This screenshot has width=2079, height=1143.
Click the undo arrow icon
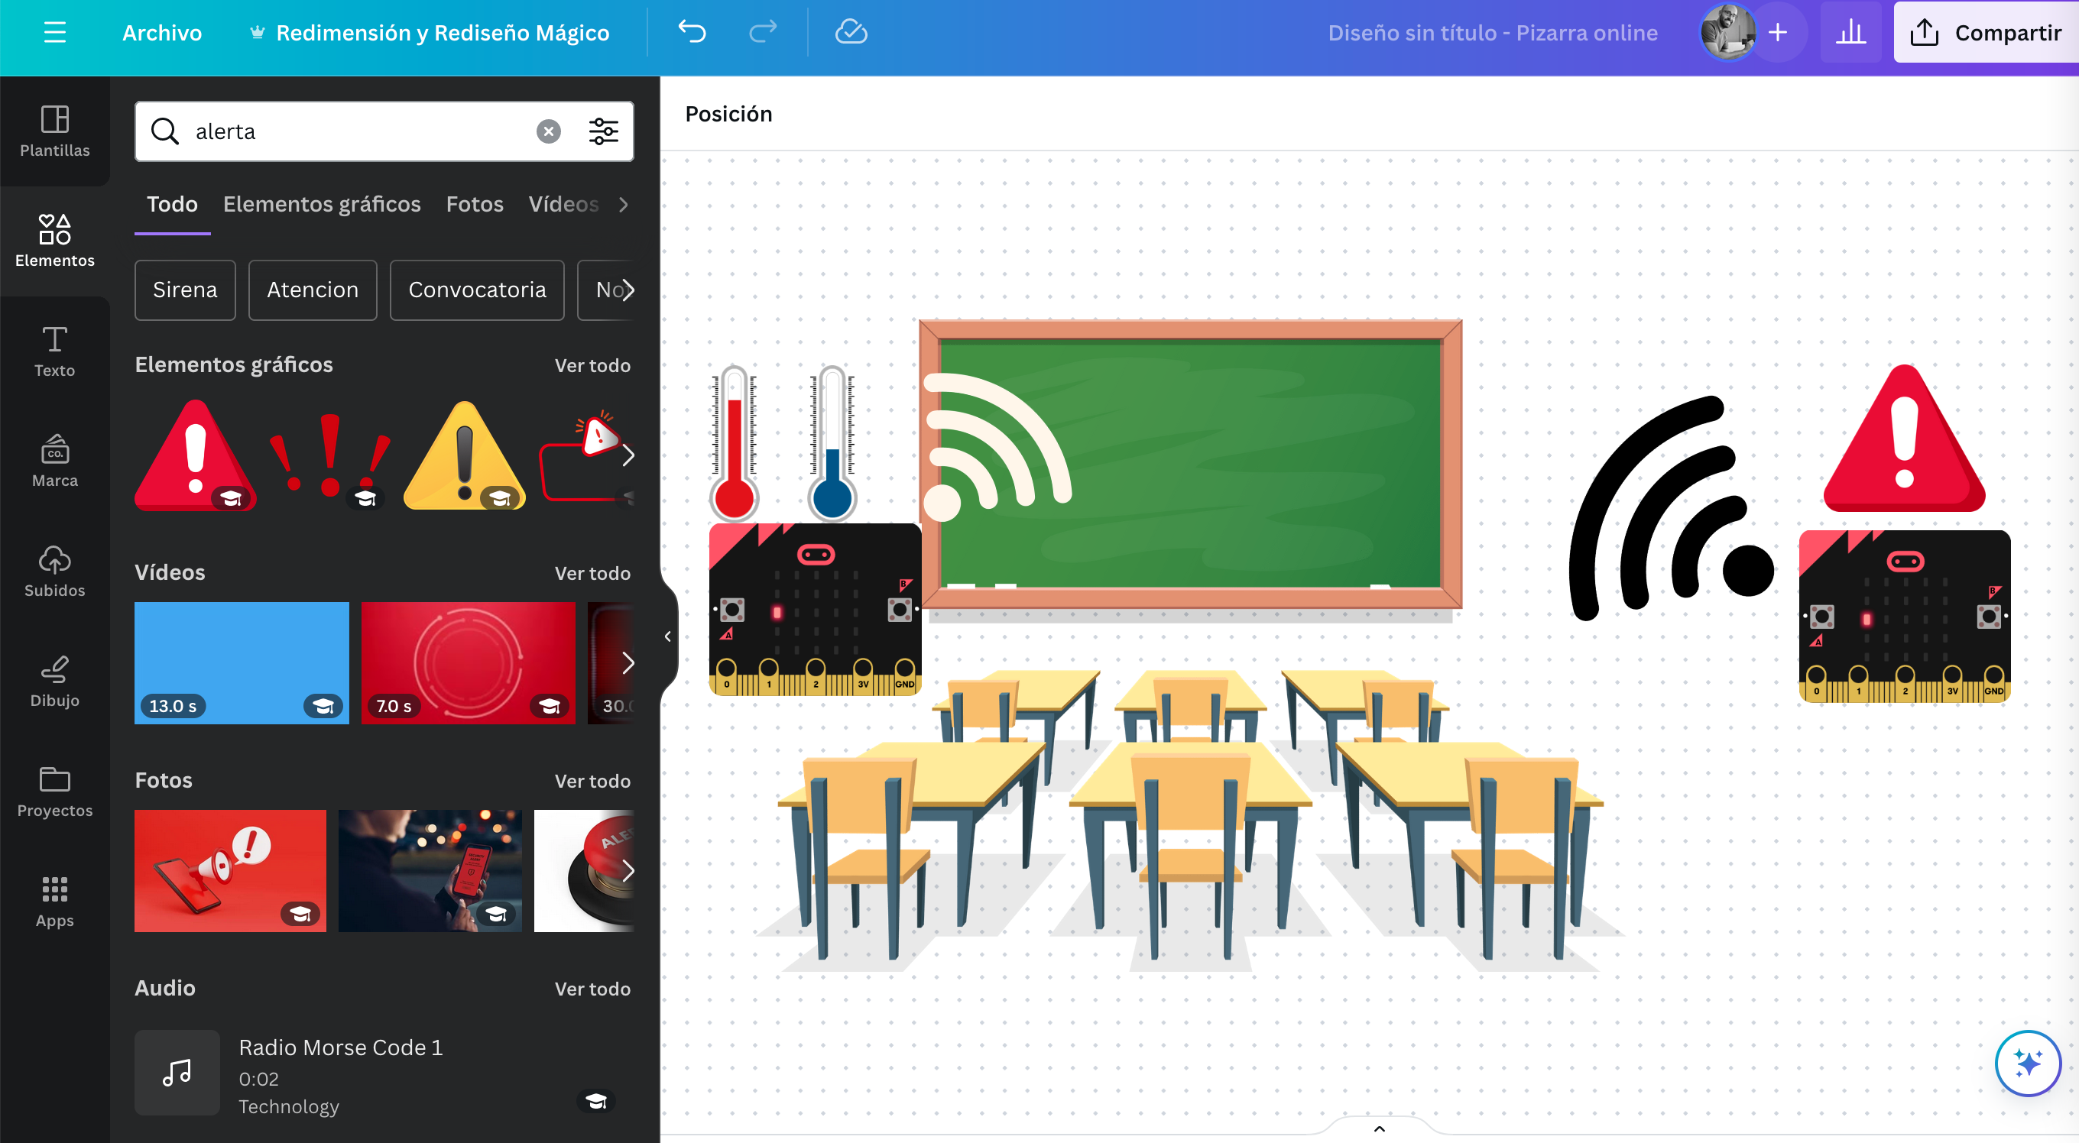pos(692,32)
